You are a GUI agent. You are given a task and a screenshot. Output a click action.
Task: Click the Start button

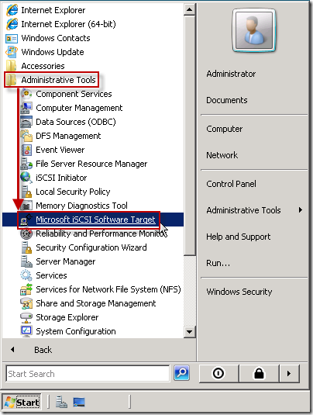click(22, 403)
